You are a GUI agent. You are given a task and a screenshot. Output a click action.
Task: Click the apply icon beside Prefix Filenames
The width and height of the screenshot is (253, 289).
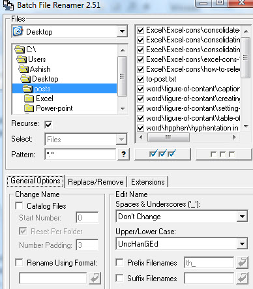coord(242,263)
